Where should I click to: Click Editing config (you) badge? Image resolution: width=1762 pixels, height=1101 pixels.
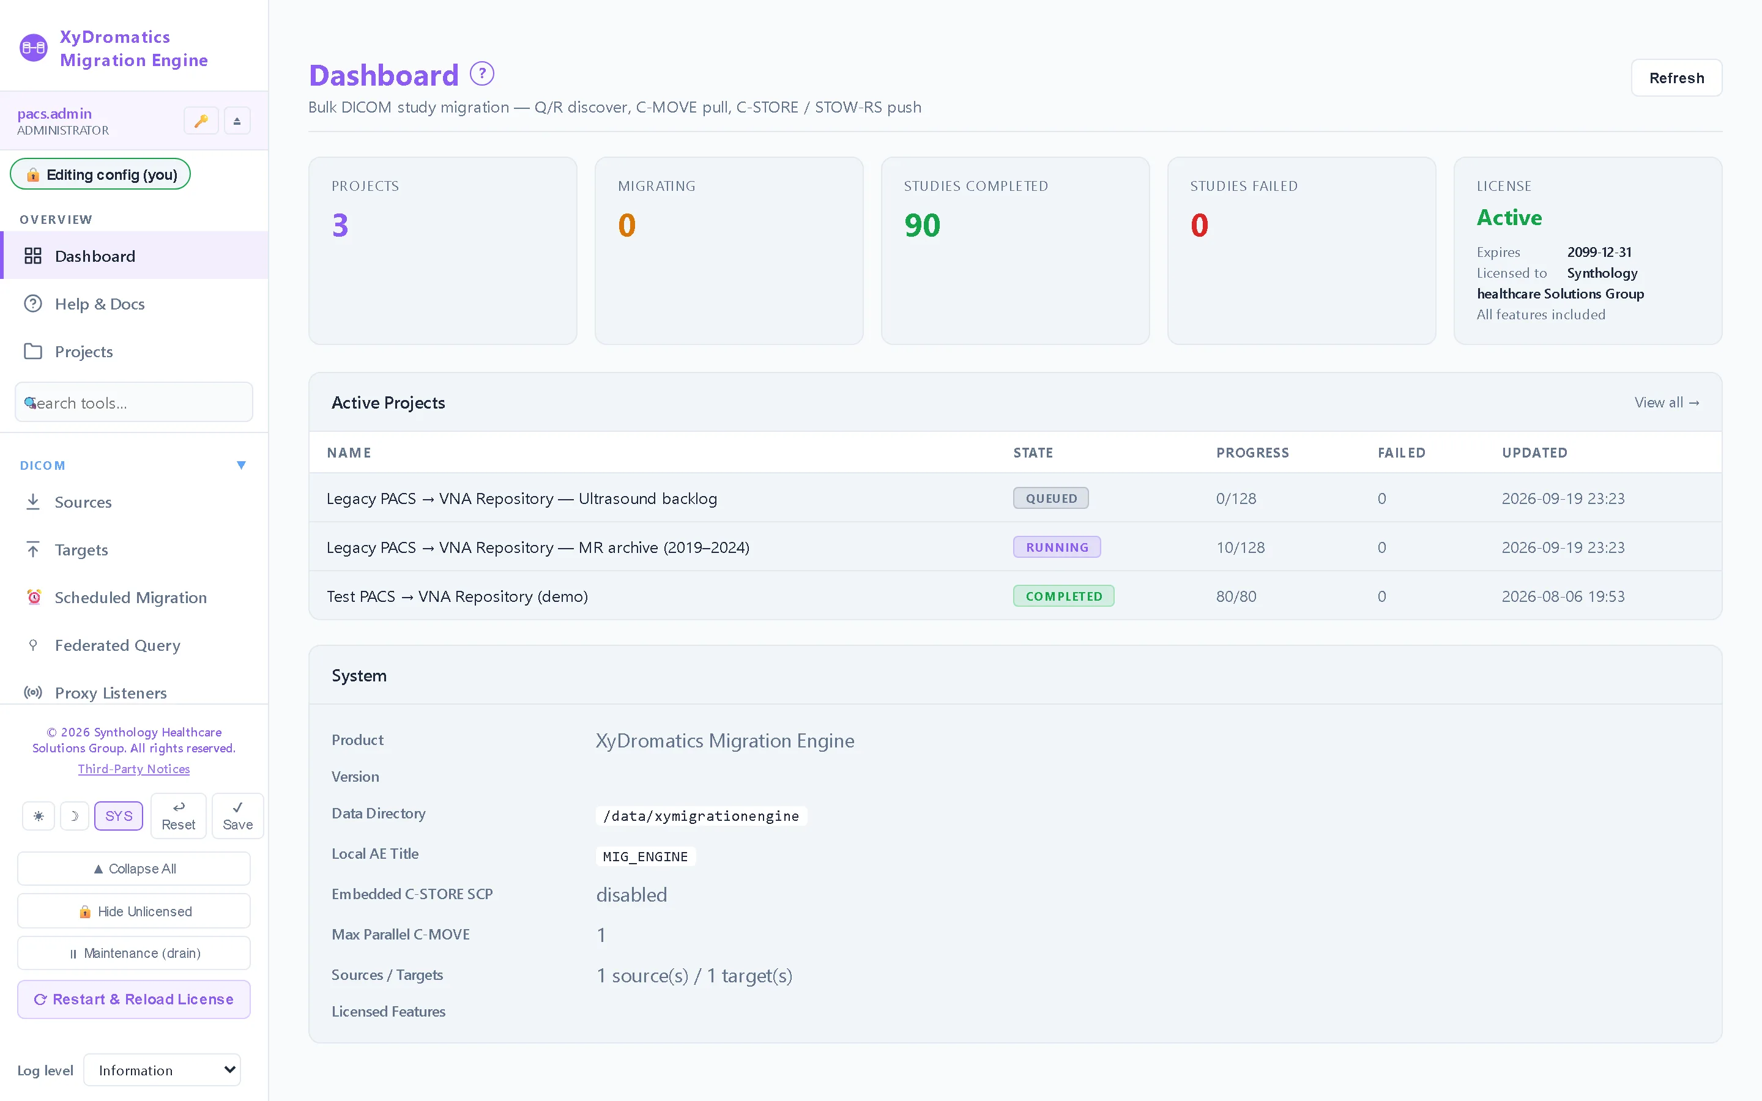(x=100, y=175)
